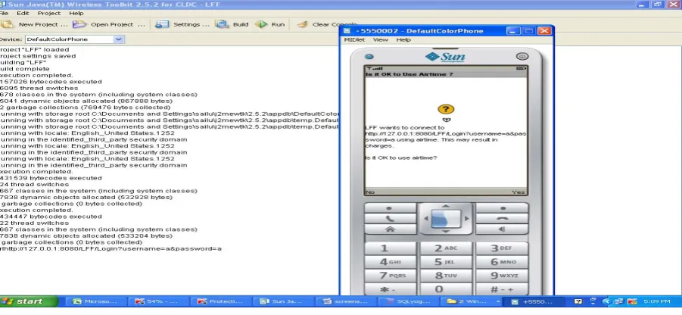Click the 6 MNO key on phone keypad

pyautogui.click(x=502, y=262)
